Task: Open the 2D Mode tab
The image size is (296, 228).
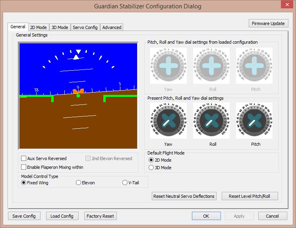Action: [x=39, y=27]
